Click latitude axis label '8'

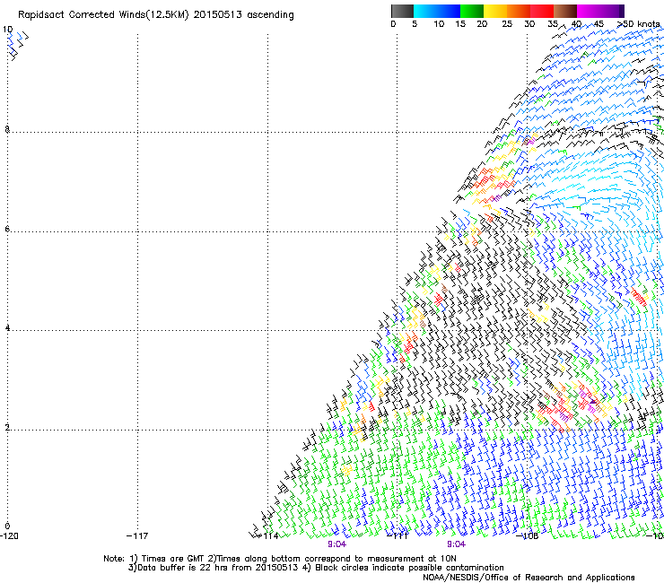tap(7, 129)
